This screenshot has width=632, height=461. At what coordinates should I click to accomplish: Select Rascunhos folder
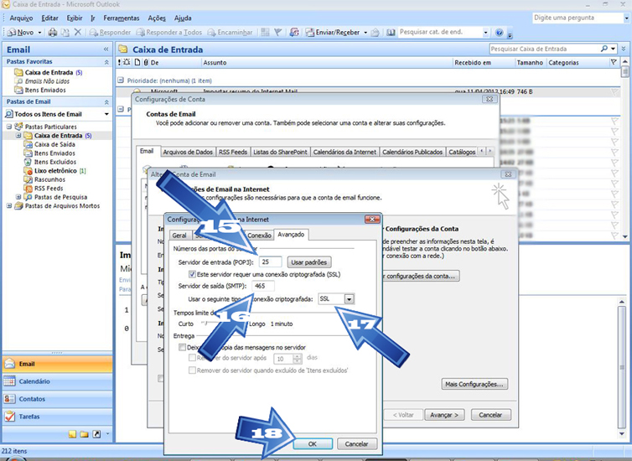[49, 179]
